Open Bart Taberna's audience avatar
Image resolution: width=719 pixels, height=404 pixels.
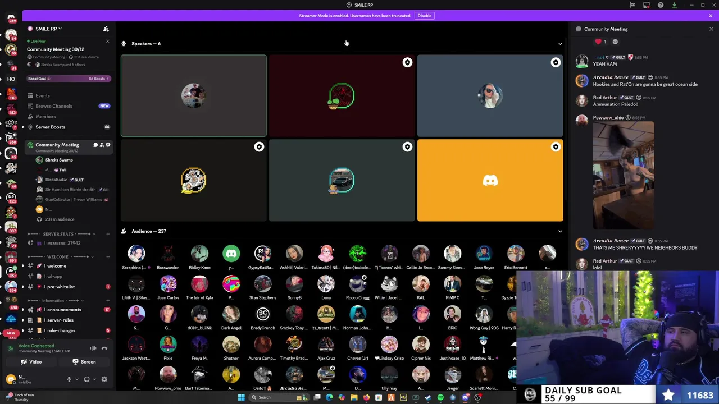[x=199, y=374]
